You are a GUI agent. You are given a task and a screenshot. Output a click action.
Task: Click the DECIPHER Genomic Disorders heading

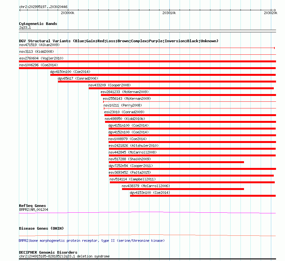point(48,252)
